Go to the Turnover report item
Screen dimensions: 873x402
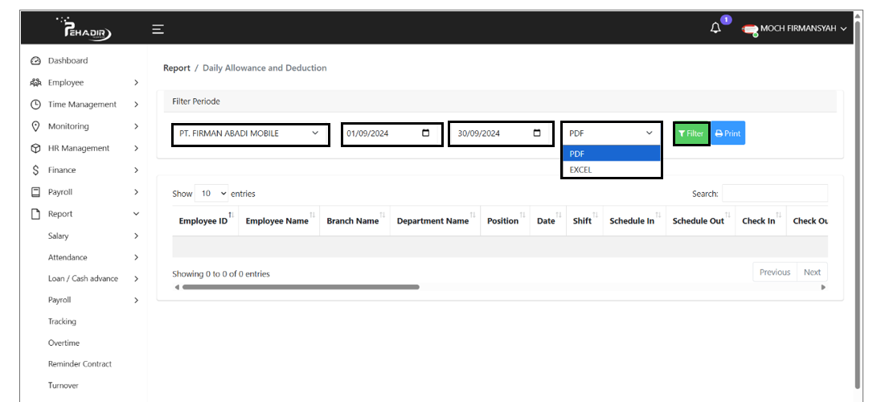[x=64, y=386]
